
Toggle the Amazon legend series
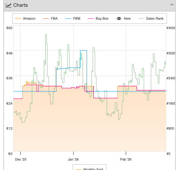click(x=25, y=19)
